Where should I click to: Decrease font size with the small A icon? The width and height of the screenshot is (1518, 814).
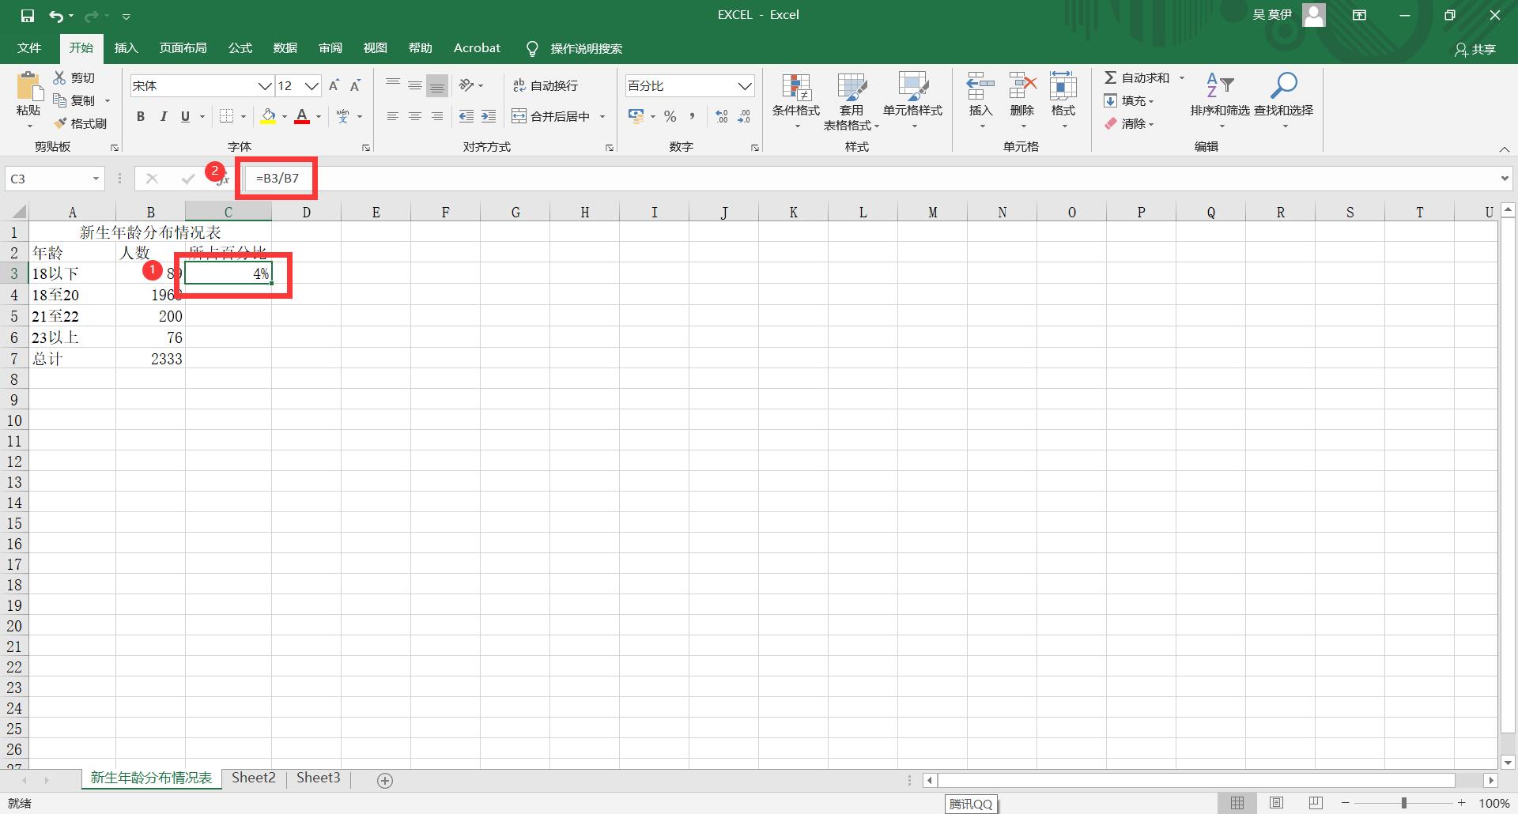(x=356, y=85)
